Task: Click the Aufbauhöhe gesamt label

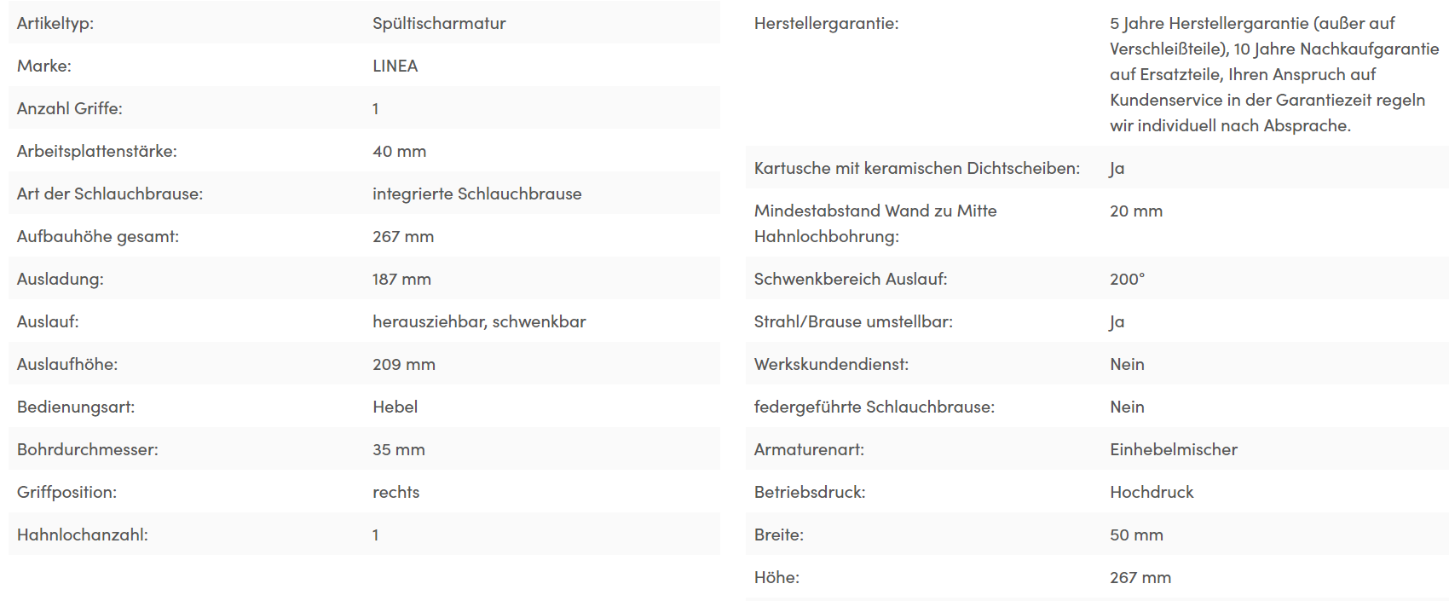Action: (97, 236)
